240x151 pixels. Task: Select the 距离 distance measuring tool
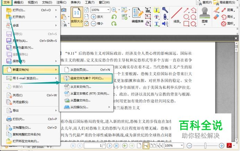228,10
